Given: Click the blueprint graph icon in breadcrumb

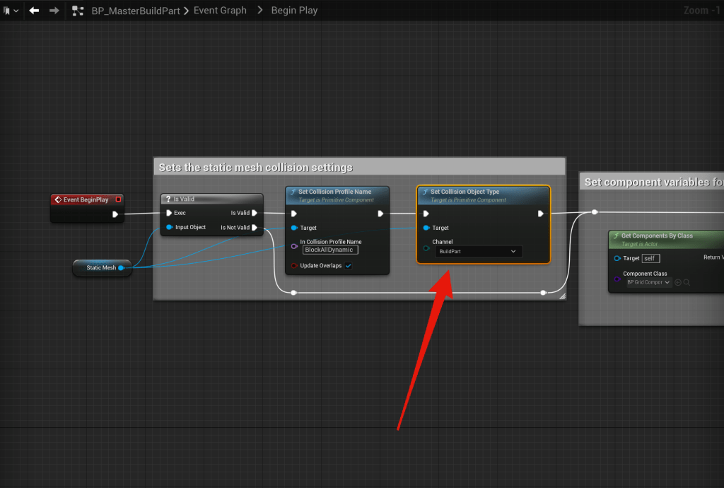Looking at the screenshot, I should [78, 11].
